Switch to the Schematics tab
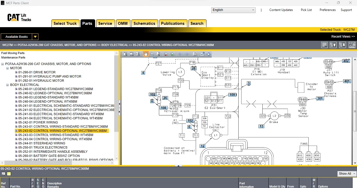Screen dimensions: 357x188 pos(144,23)
